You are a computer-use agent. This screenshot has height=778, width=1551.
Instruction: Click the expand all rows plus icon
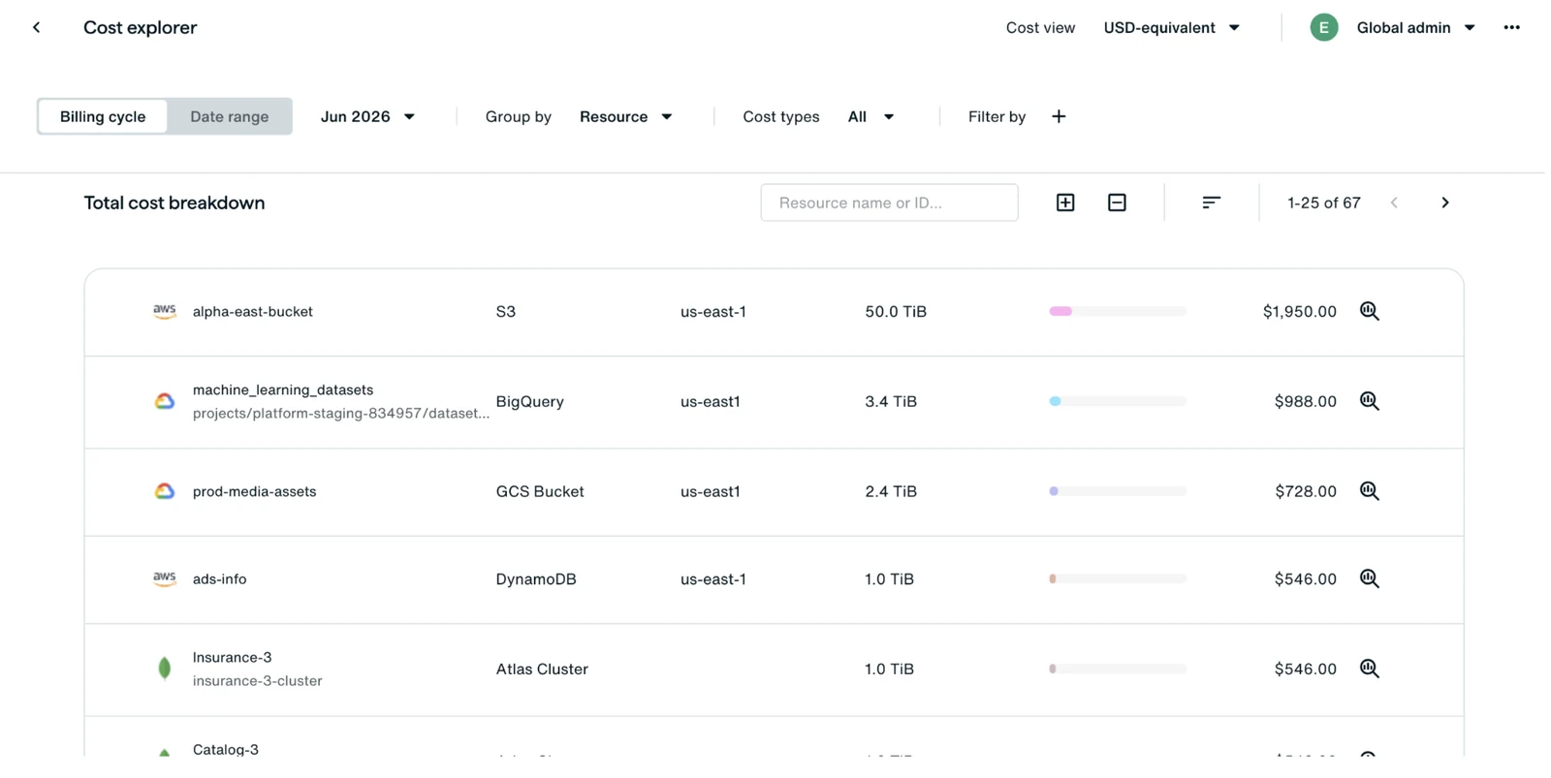(x=1065, y=202)
